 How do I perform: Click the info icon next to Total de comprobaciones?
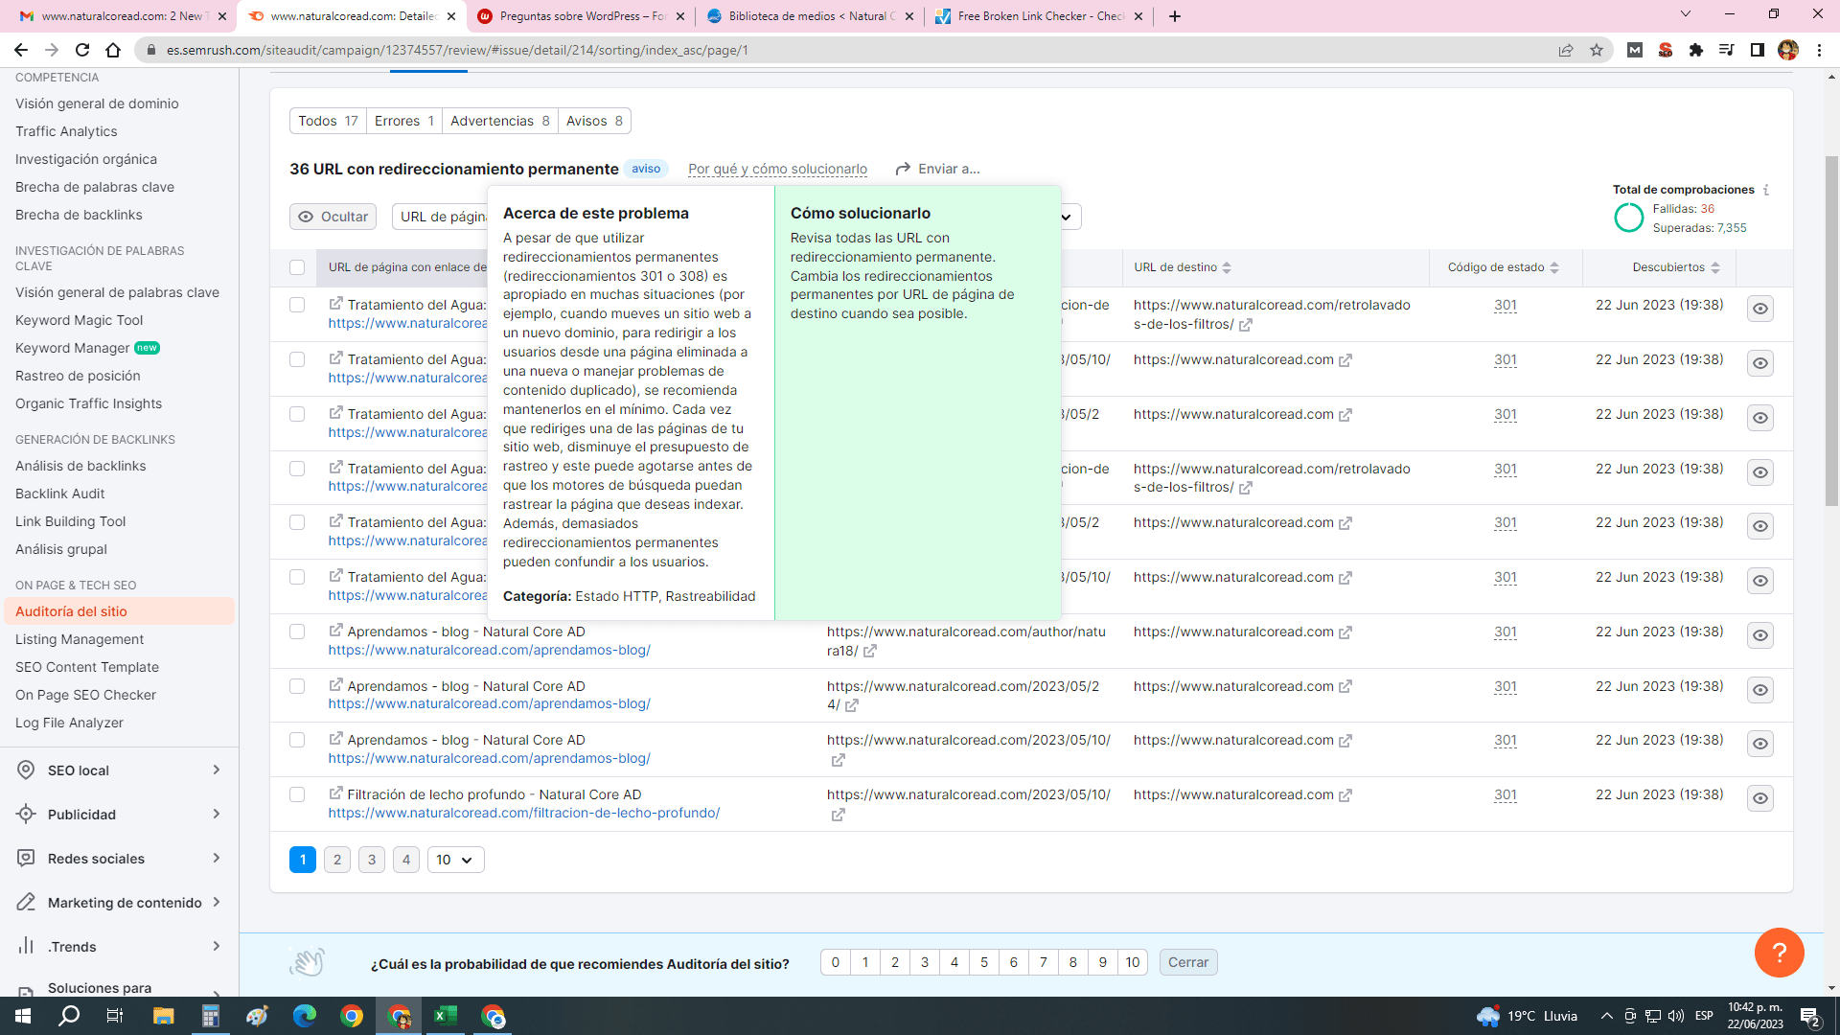1766,190
